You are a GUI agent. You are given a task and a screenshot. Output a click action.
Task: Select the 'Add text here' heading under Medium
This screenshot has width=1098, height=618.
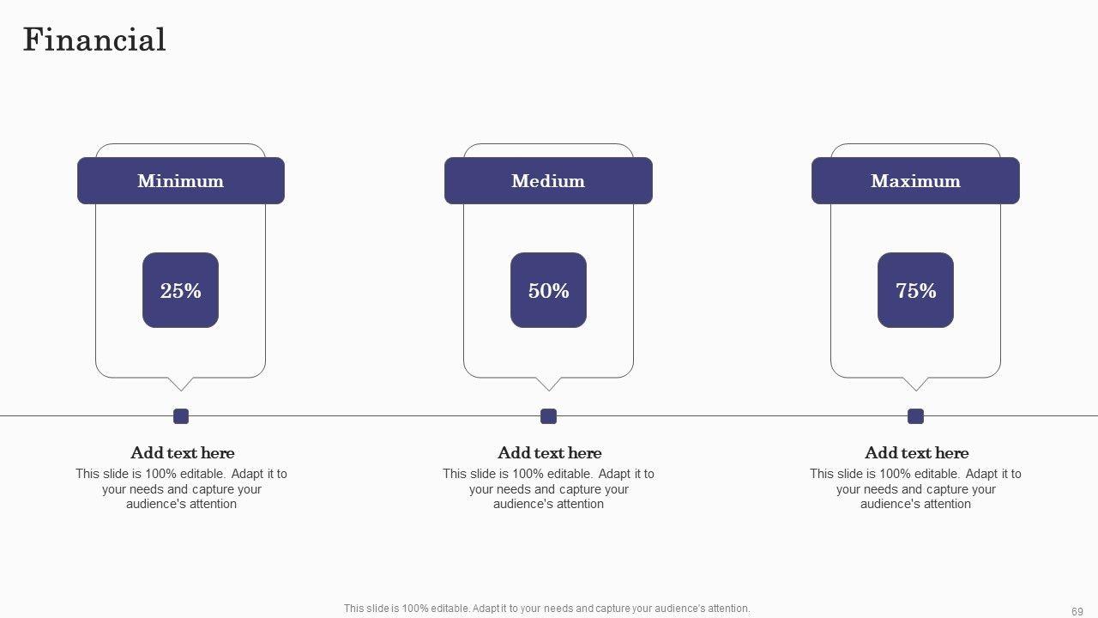point(549,453)
